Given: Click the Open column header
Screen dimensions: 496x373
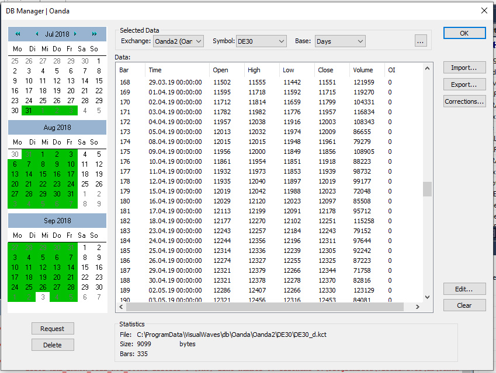Looking at the screenshot, I should (227, 70).
